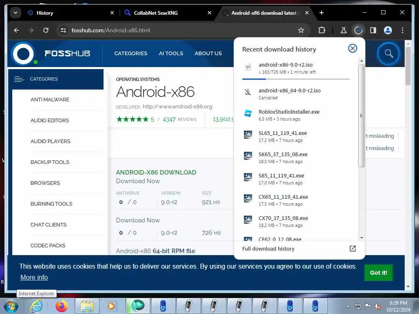Select BACKUP TOOLS category
The image size is (419, 314).
point(50,162)
